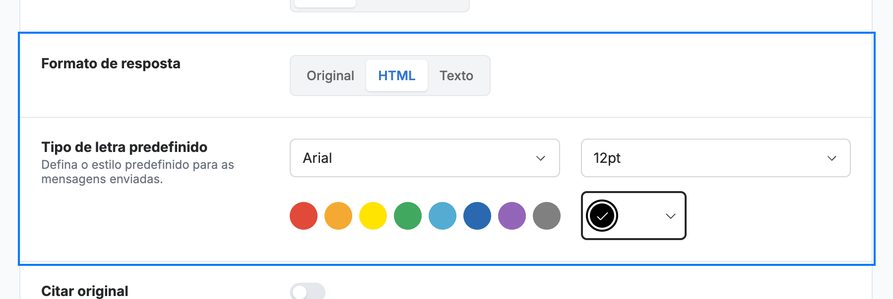893x299 pixels.
Task: Click the chevron beside the black swatch
Action: point(671,216)
